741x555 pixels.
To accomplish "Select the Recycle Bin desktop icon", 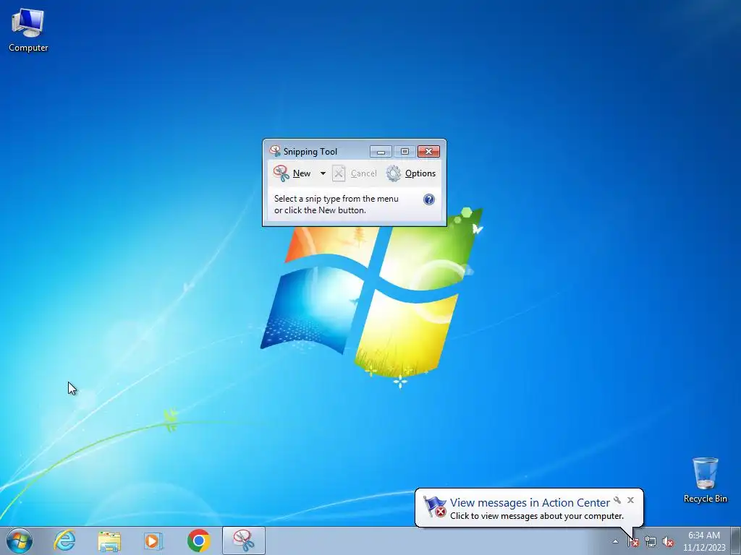I will pos(705,480).
